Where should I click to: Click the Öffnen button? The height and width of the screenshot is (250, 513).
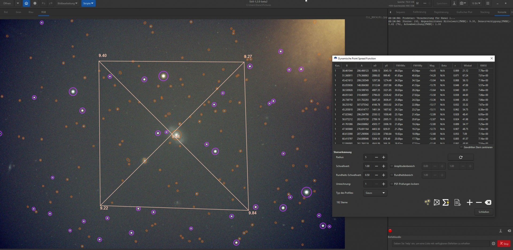tap(7, 3)
